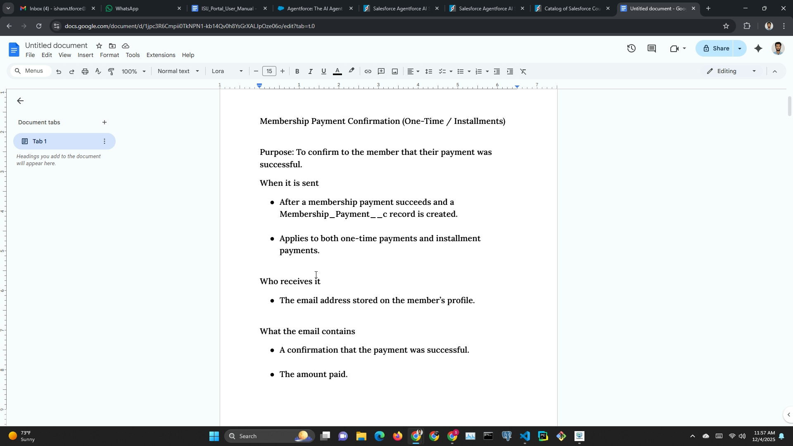Open the Extensions menu
This screenshot has width=793, height=446.
[161, 55]
